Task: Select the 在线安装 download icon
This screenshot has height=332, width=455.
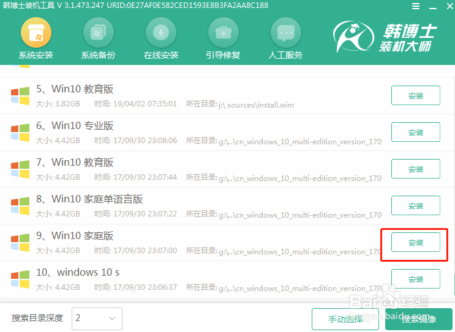Action: (161, 32)
